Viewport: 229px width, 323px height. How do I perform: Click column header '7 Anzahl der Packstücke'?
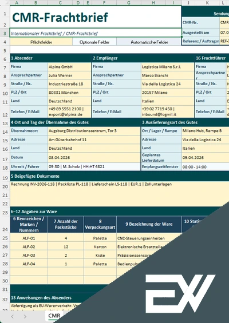click(x=66, y=224)
